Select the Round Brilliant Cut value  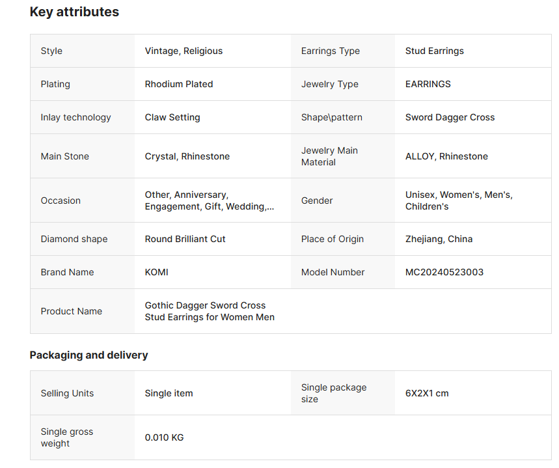click(x=185, y=239)
